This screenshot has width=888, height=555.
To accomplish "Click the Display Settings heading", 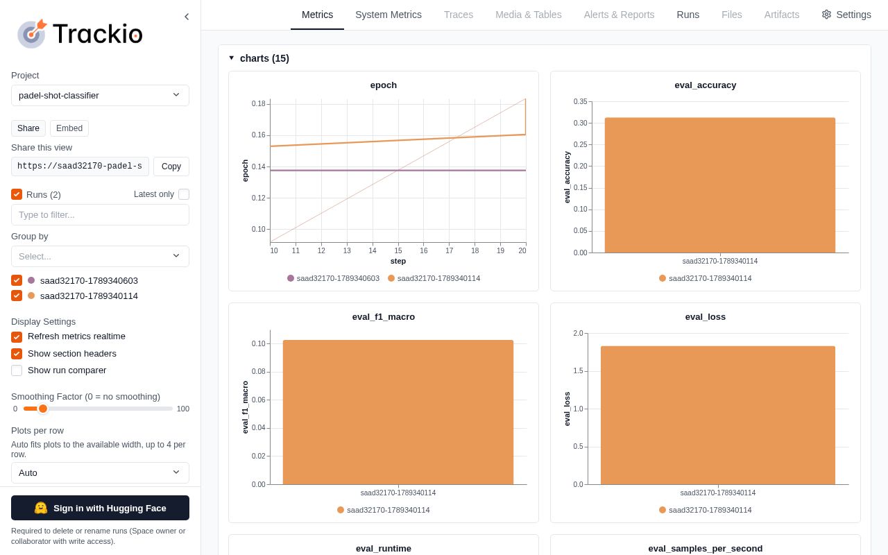I will (44, 321).
